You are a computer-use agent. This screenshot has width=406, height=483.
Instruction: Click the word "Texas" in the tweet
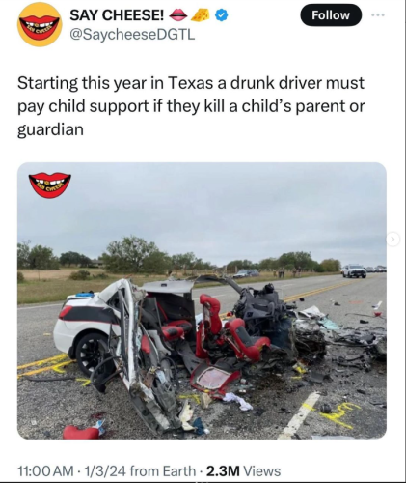click(189, 83)
